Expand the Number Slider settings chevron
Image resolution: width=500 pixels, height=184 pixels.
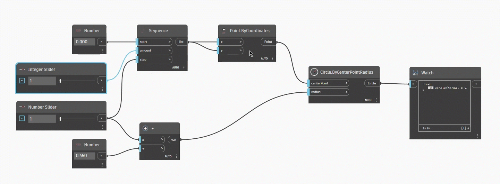(x=22, y=119)
